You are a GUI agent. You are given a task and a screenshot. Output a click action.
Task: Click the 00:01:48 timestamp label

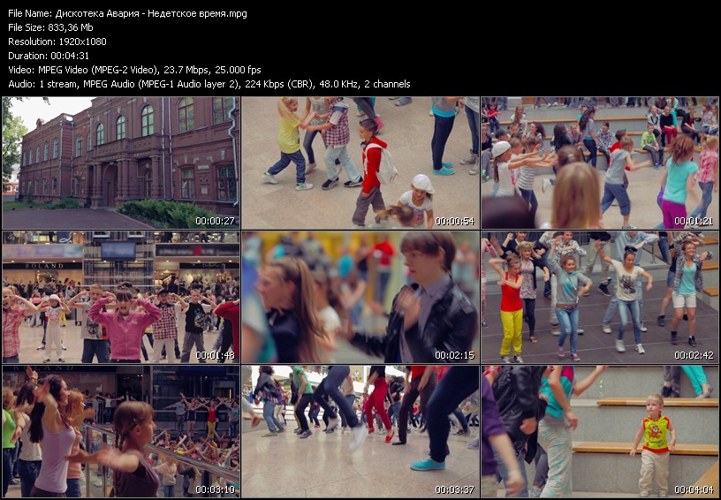214,355
